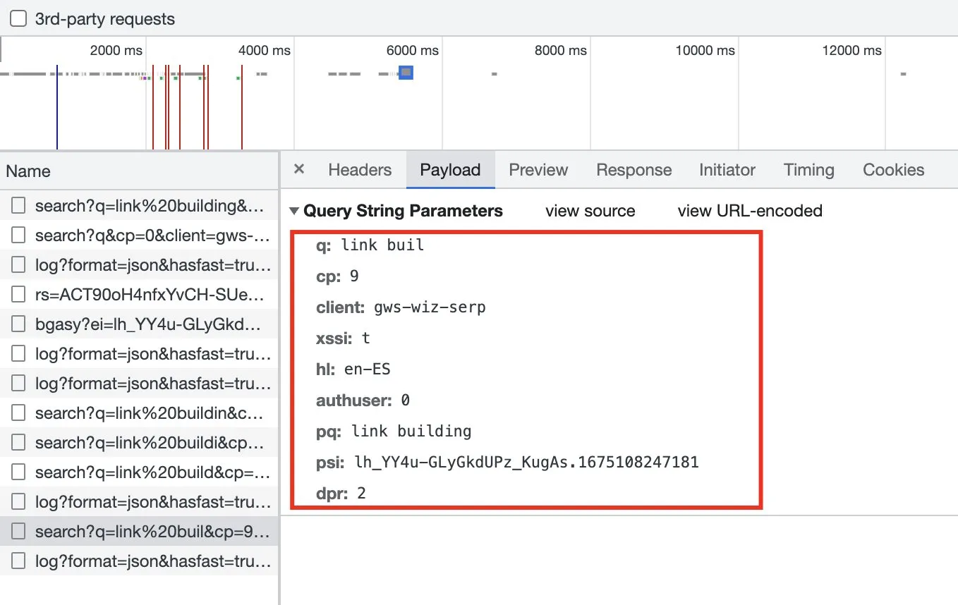958x605 pixels.
Task: Click the view URL-encoded link
Action: point(750,211)
